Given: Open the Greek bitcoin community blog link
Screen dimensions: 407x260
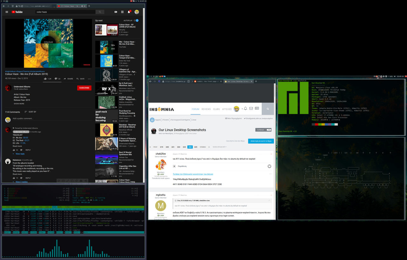Looking at the screenshot, I should (193, 174).
